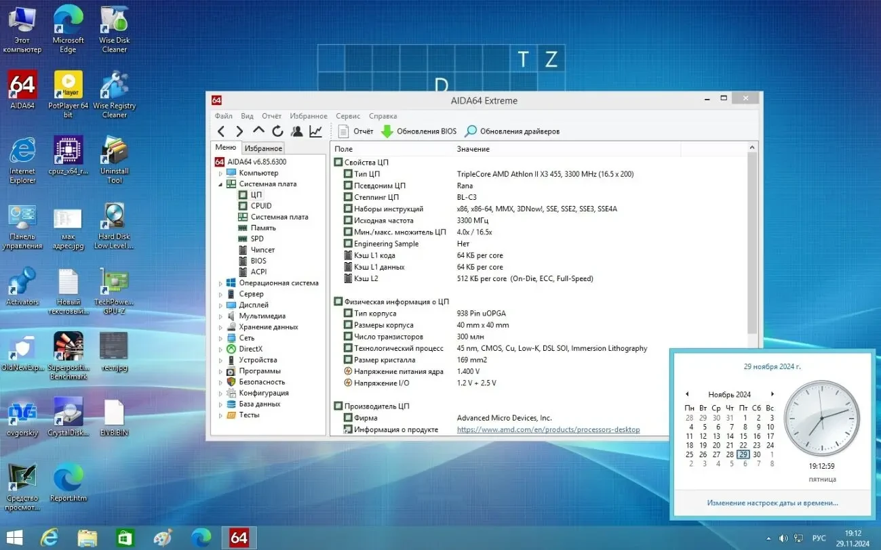Viewport: 881px width, 550px height.
Task: Click the refresh arrow in AIDA64 toolbar
Action: pyautogui.click(x=277, y=131)
